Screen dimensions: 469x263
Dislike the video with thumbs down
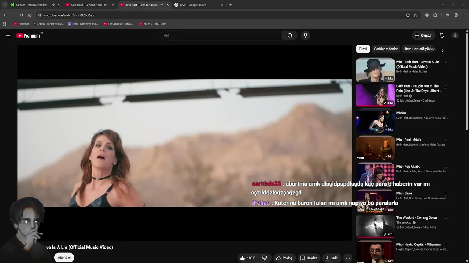point(265,258)
